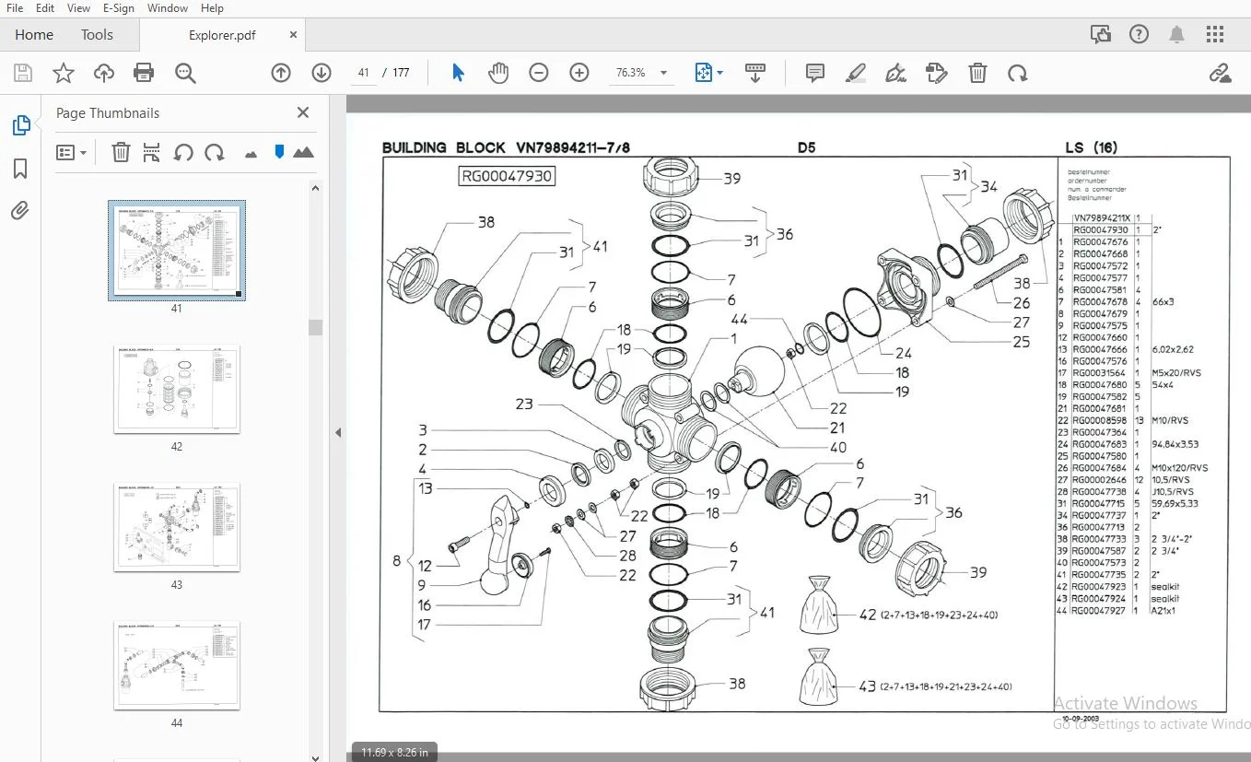Click the 'Page Thumbnails' panel title

click(x=108, y=112)
